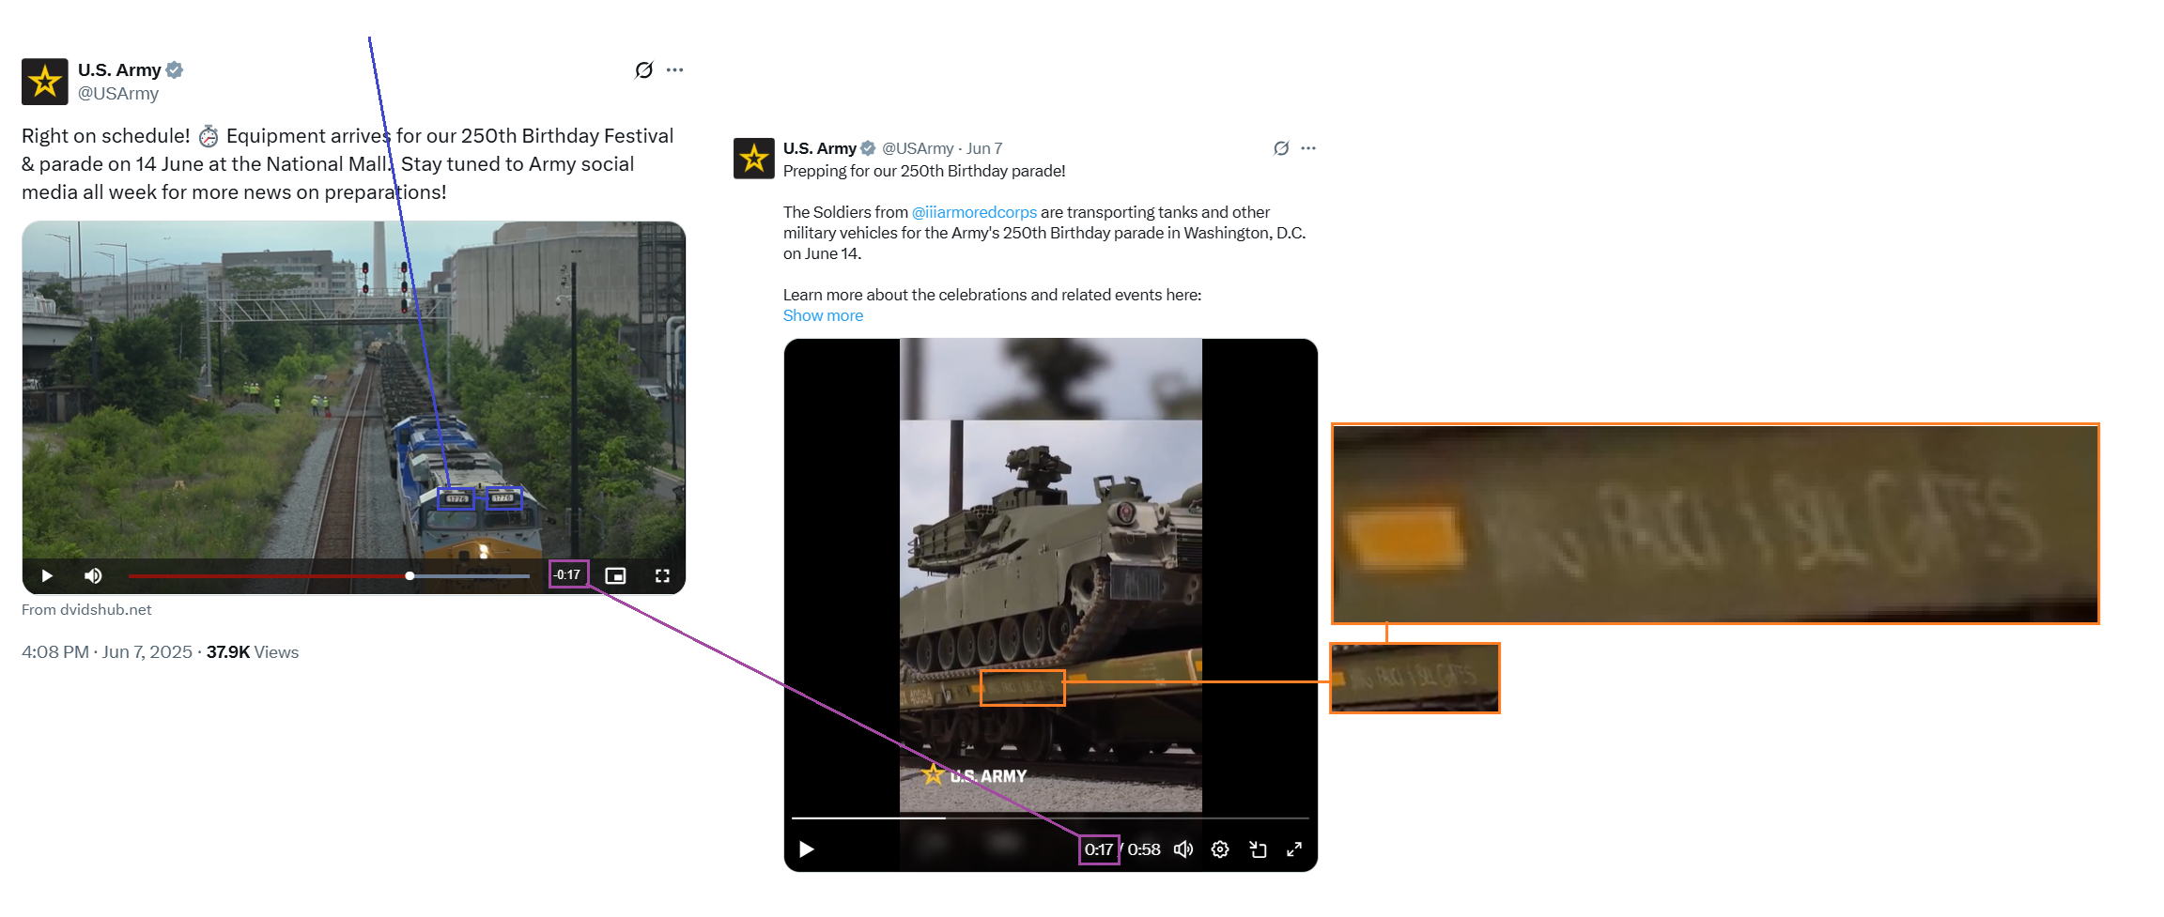This screenshot has height=917, width=2164.
Task: Click From dvidshub.net source text
Action: (x=86, y=610)
